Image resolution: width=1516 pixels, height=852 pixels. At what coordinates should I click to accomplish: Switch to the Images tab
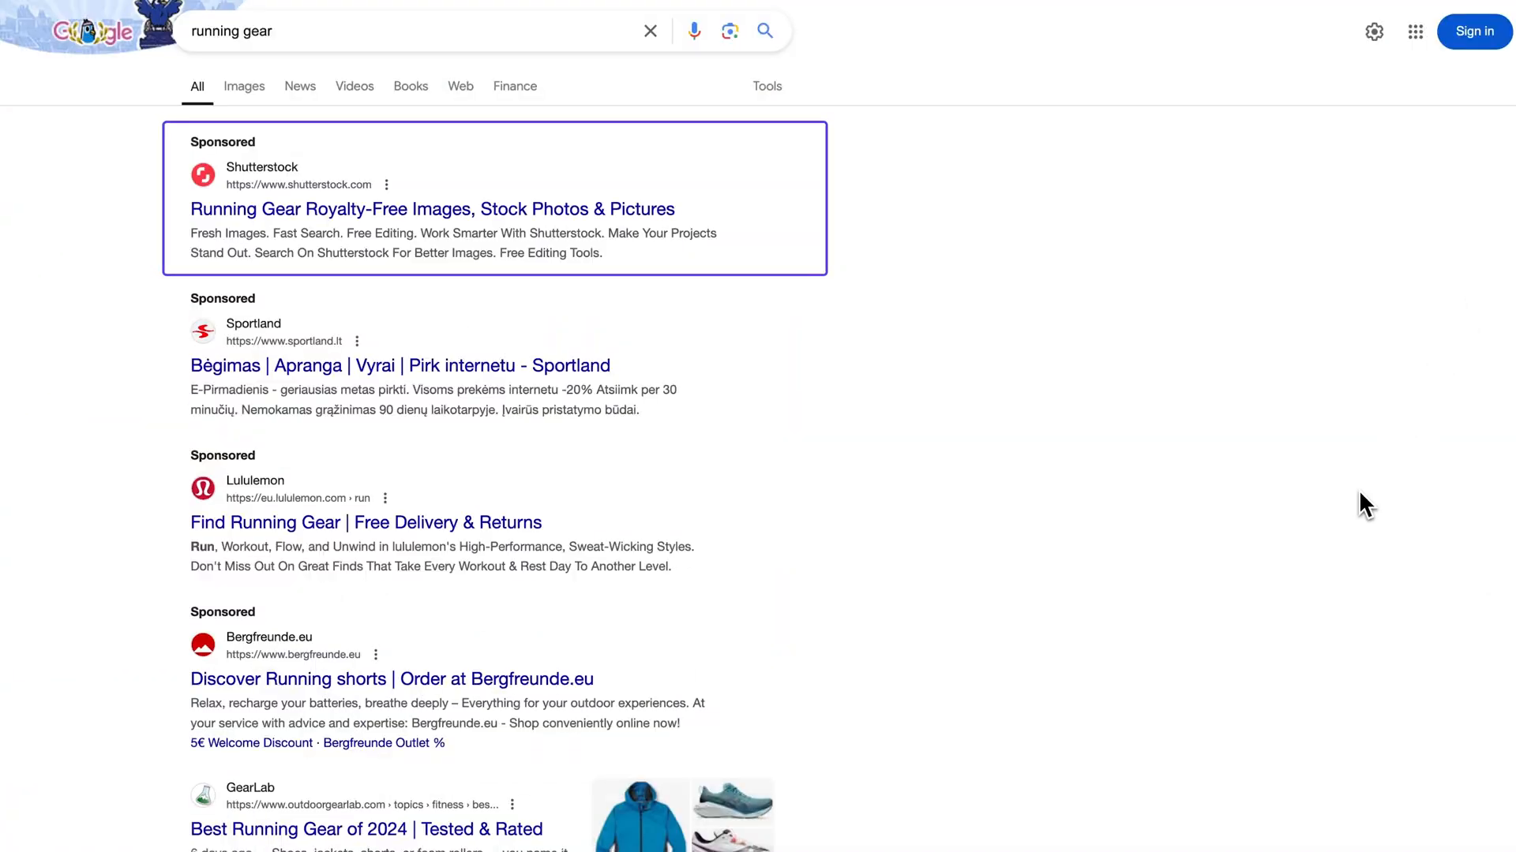coord(244,86)
